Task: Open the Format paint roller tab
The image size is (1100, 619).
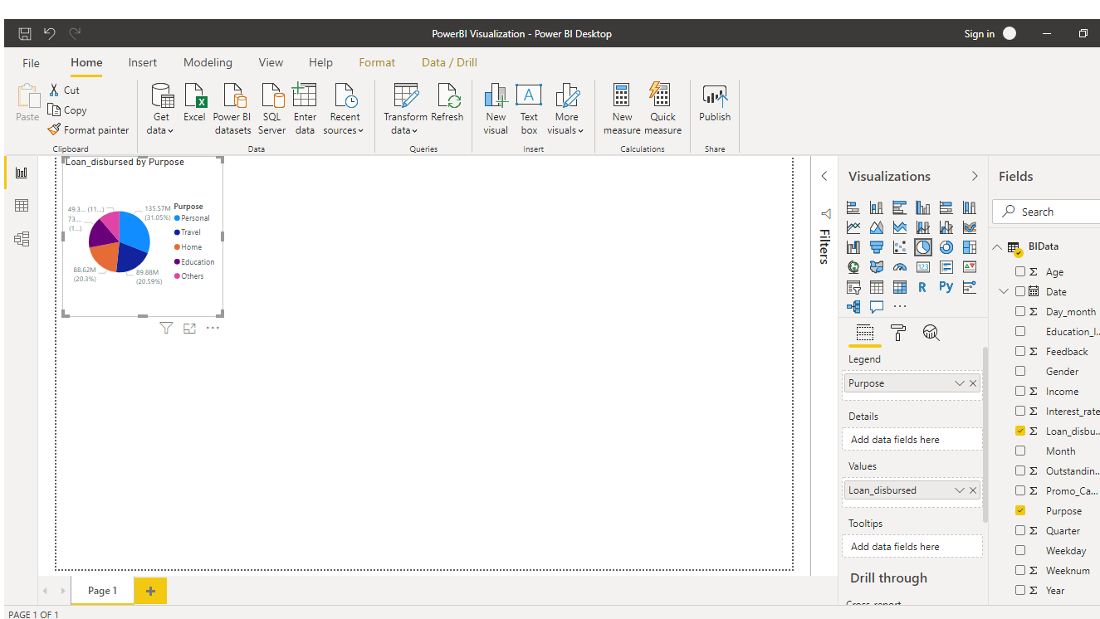Action: point(898,333)
